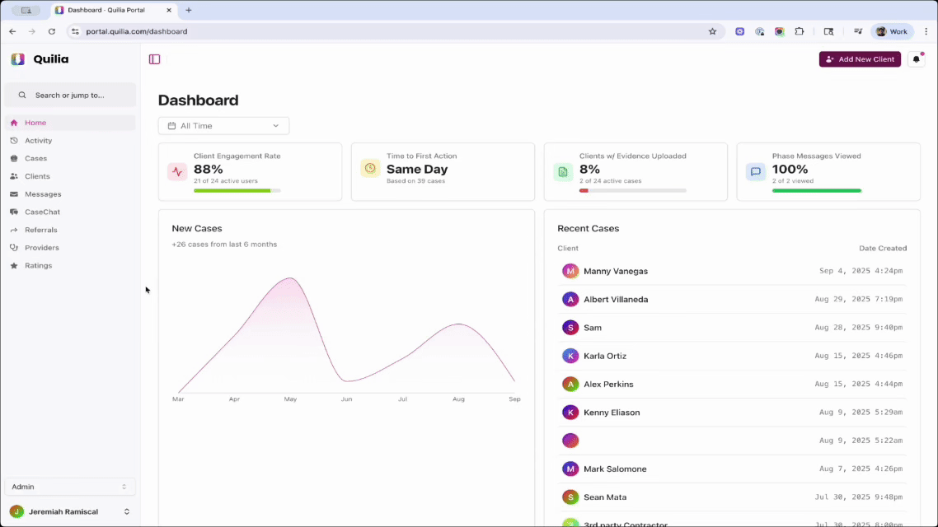Open the notification bell
Image resolution: width=938 pixels, height=527 pixels.
917,58
